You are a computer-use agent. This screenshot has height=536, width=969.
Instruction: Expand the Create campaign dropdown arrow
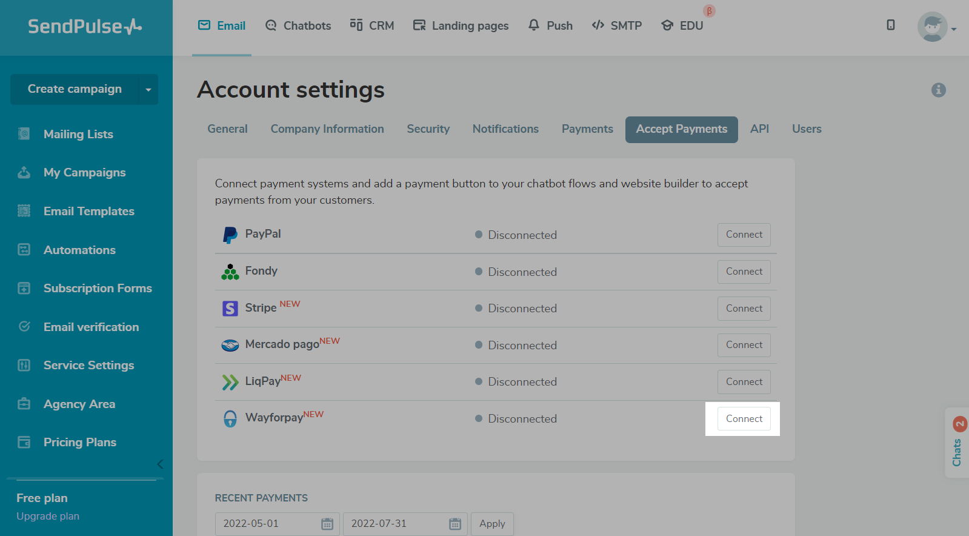(148, 90)
